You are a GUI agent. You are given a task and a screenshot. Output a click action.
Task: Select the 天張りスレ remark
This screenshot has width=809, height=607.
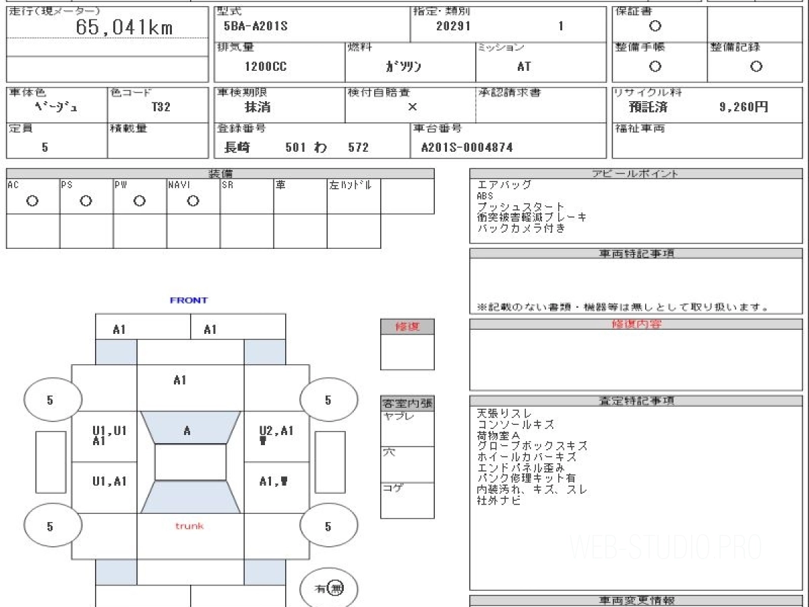504,413
